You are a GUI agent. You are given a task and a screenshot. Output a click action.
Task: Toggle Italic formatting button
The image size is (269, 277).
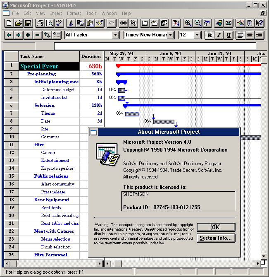click(x=219, y=35)
